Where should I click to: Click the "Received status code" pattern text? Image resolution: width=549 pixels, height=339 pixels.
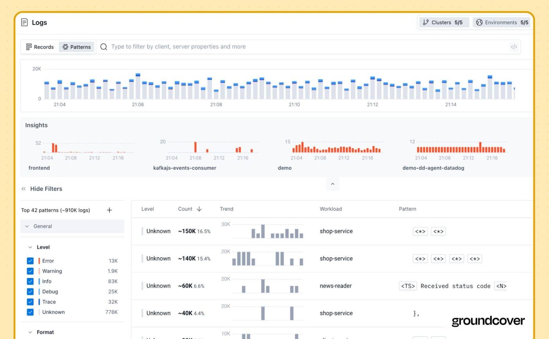[x=455, y=286]
